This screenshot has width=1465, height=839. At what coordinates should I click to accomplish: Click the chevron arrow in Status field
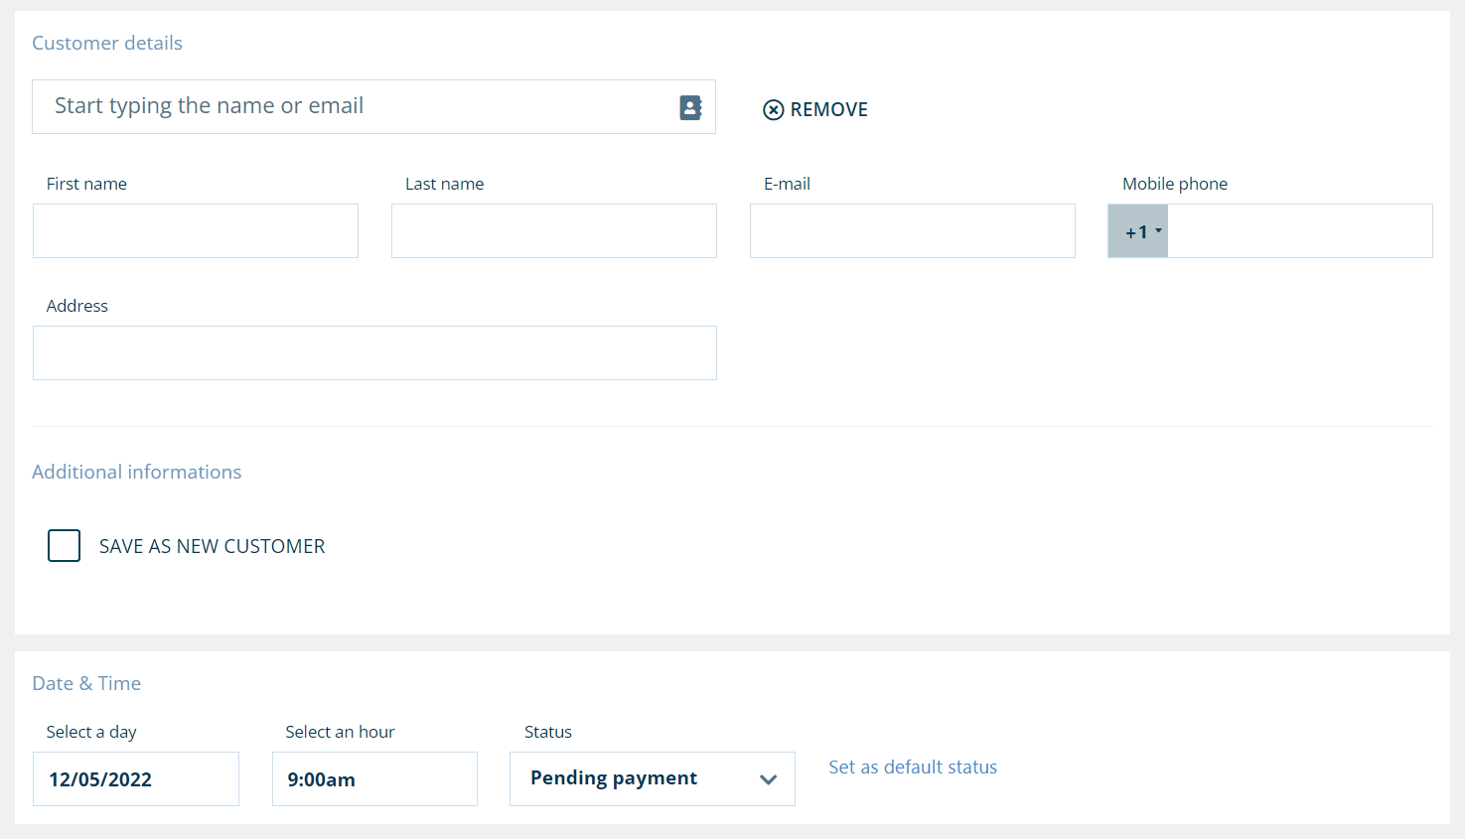coord(768,779)
